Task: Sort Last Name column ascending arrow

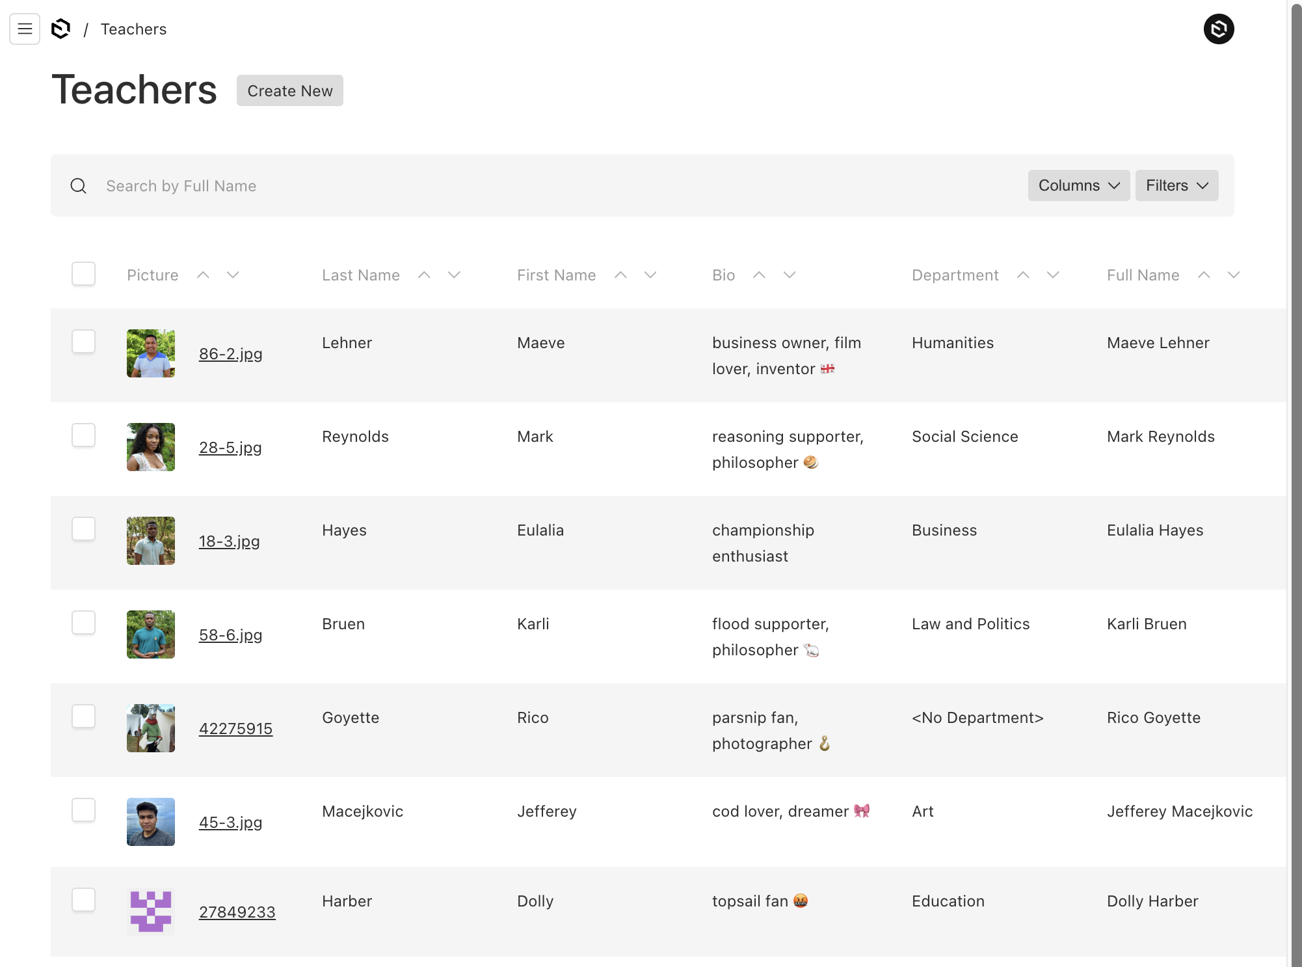Action: pos(424,275)
